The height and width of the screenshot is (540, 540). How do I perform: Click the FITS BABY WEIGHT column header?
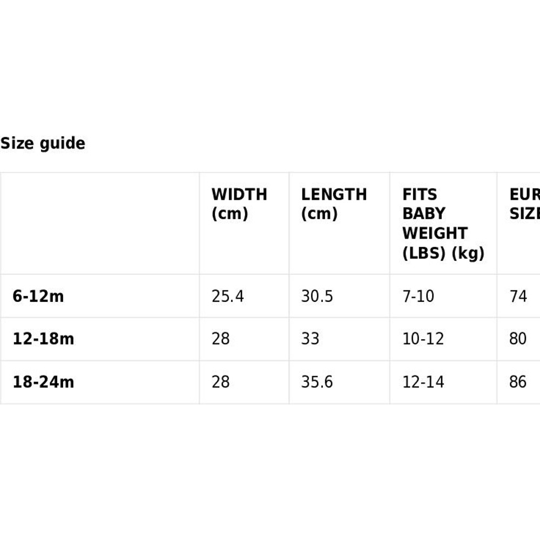(x=443, y=224)
